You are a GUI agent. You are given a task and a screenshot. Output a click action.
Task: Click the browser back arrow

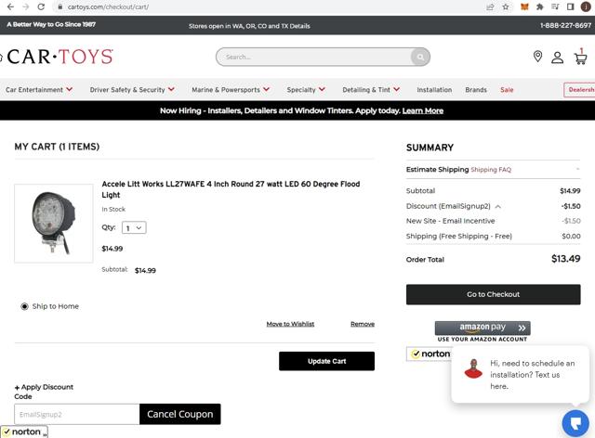10,6
